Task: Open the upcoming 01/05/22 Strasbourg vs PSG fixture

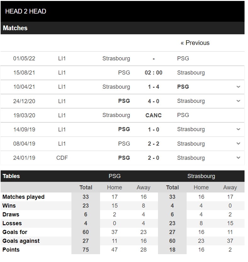Action: pyautogui.click(x=122, y=59)
